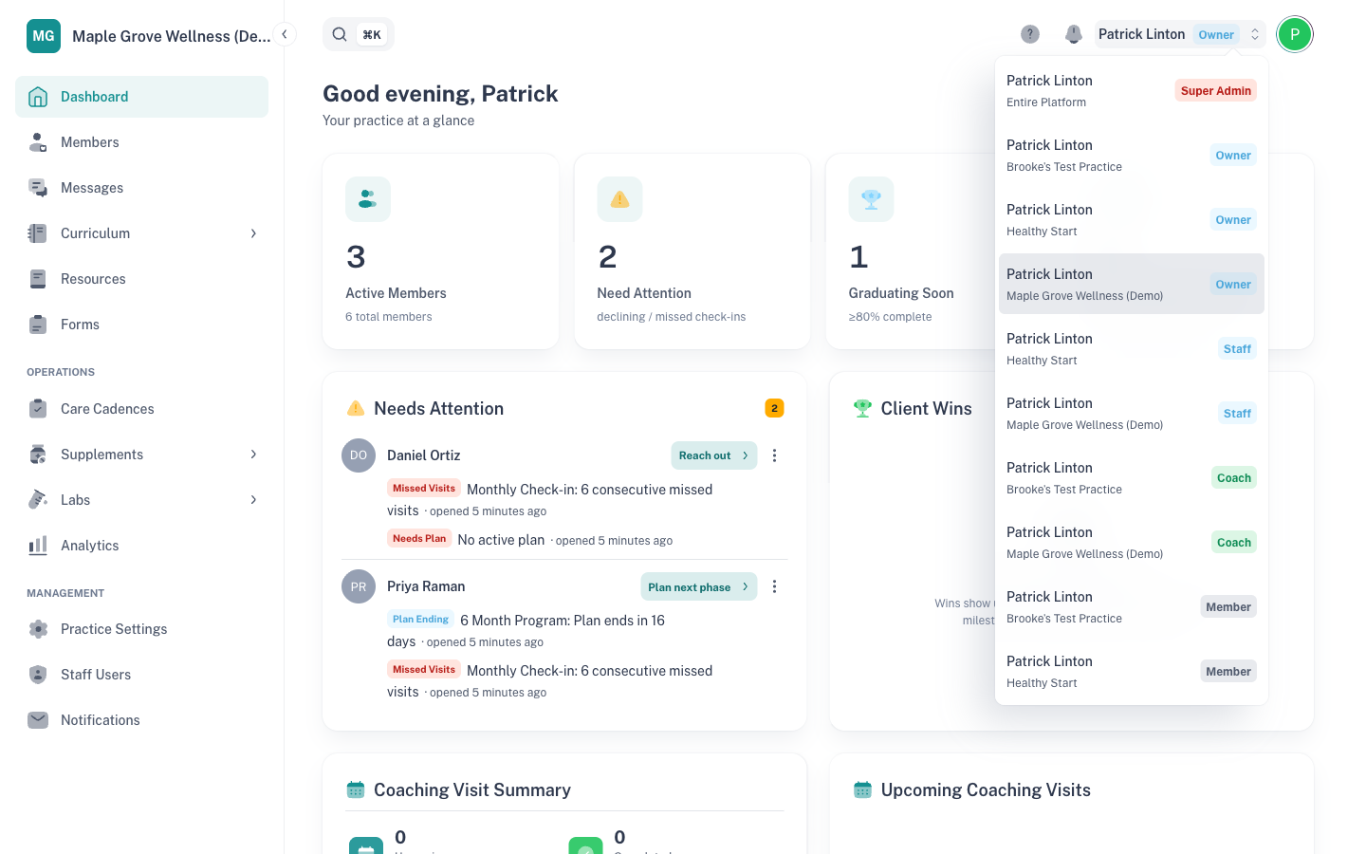Viewport: 1366px width, 854px height.
Task: Open the Care Cadences icon
Action: [x=38, y=409]
